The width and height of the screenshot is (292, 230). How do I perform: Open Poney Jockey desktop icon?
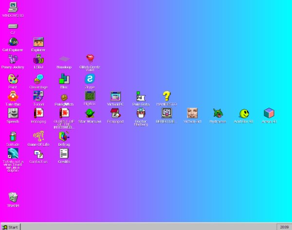pyautogui.click(x=13, y=59)
